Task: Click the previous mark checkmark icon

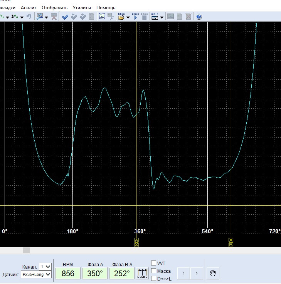Action: point(74,17)
